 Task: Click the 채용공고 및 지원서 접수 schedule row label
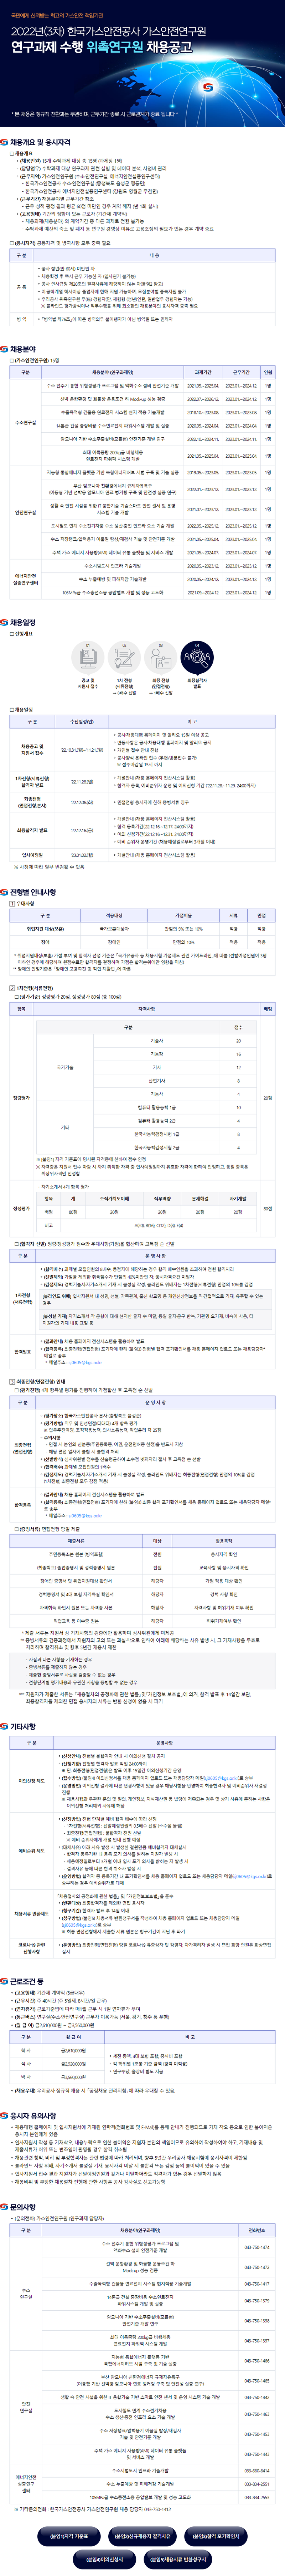pos(33,750)
